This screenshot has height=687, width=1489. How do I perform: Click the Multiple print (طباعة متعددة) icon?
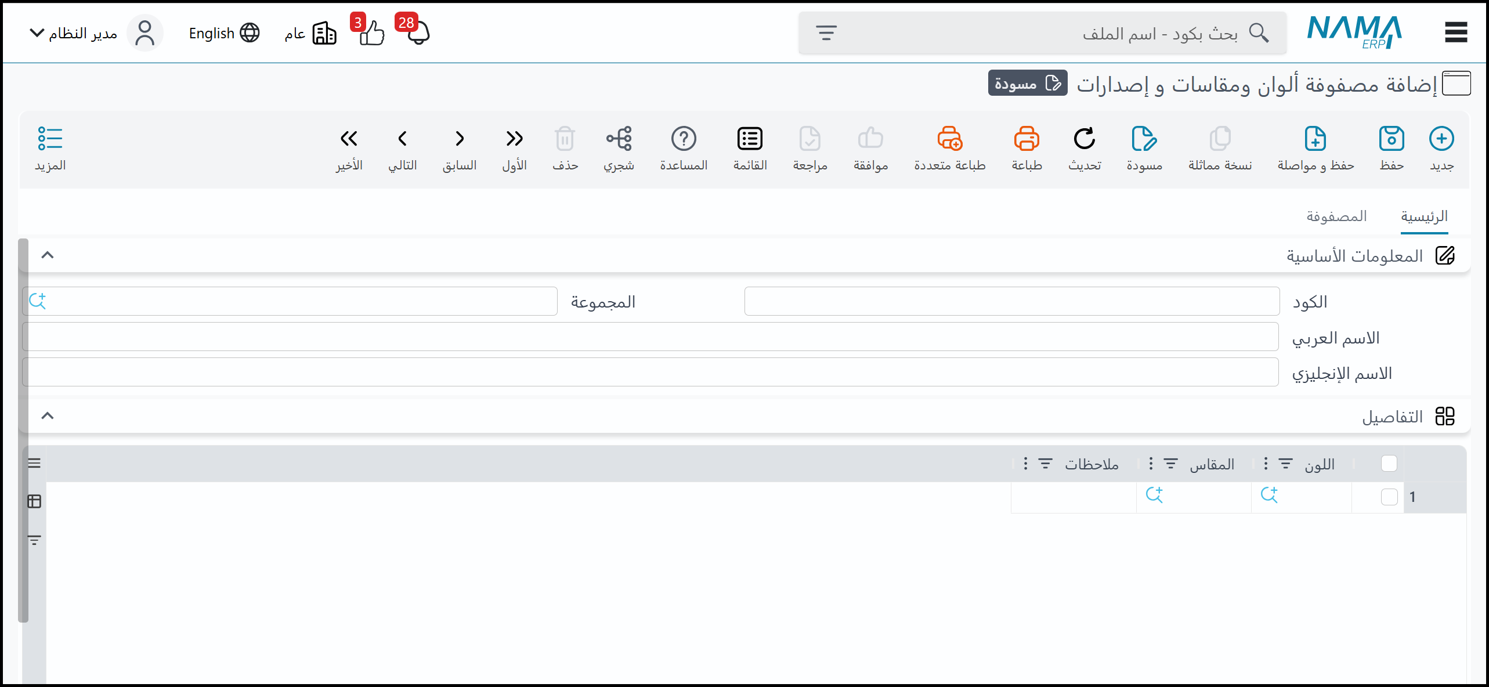click(949, 139)
